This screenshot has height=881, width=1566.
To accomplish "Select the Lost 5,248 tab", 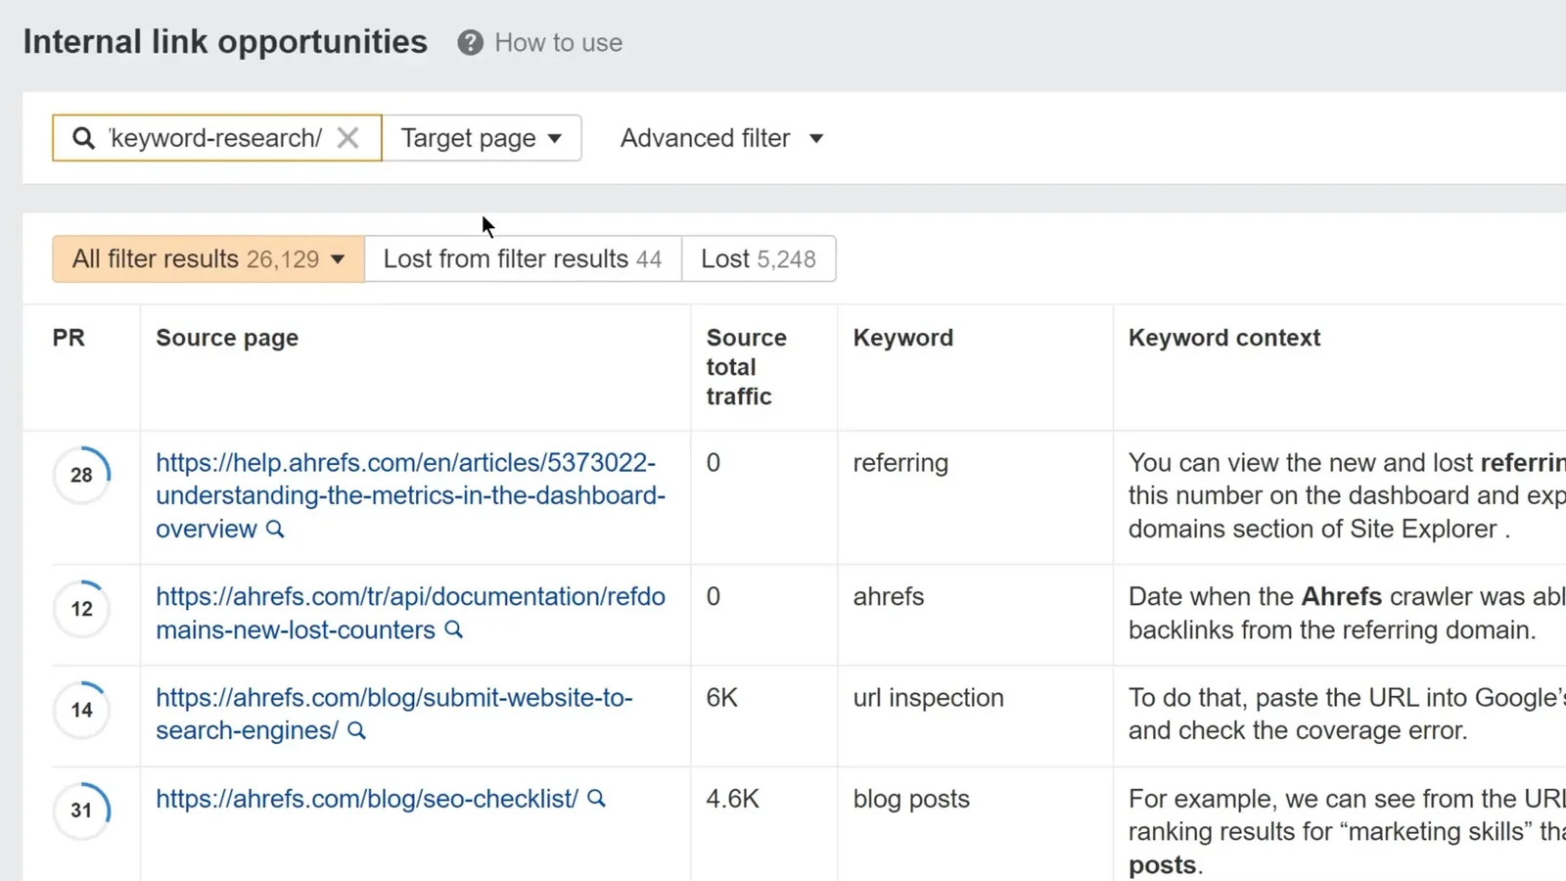I will point(759,259).
